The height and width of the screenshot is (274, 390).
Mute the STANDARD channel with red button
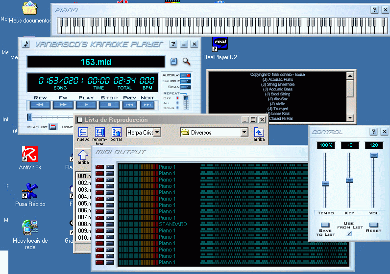click(x=99, y=224)
